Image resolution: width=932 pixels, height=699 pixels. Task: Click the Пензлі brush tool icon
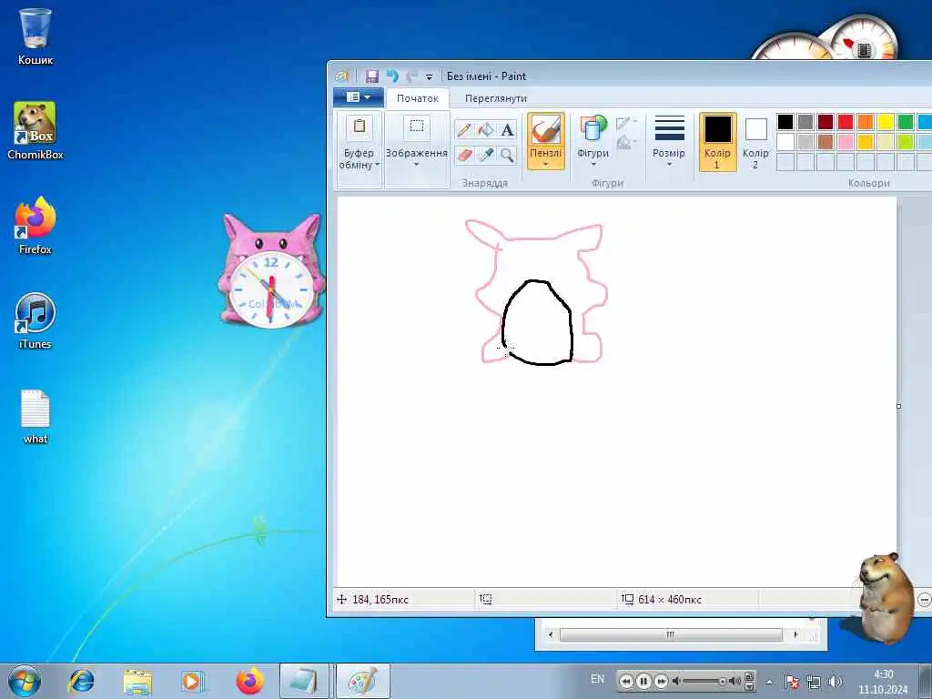(546, 129)
